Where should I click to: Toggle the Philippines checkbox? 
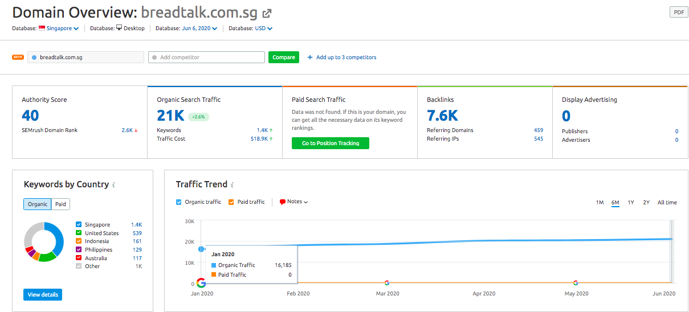(79, 249)
